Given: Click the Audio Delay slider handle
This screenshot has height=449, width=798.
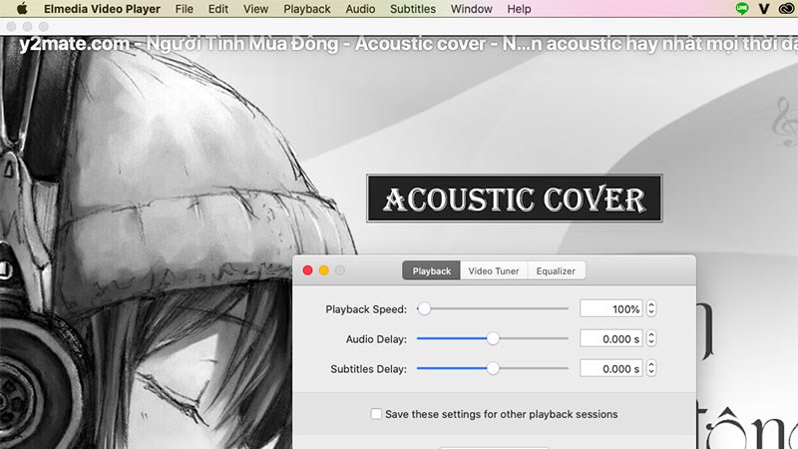Looking at the screenshot, I should [493, 339].
